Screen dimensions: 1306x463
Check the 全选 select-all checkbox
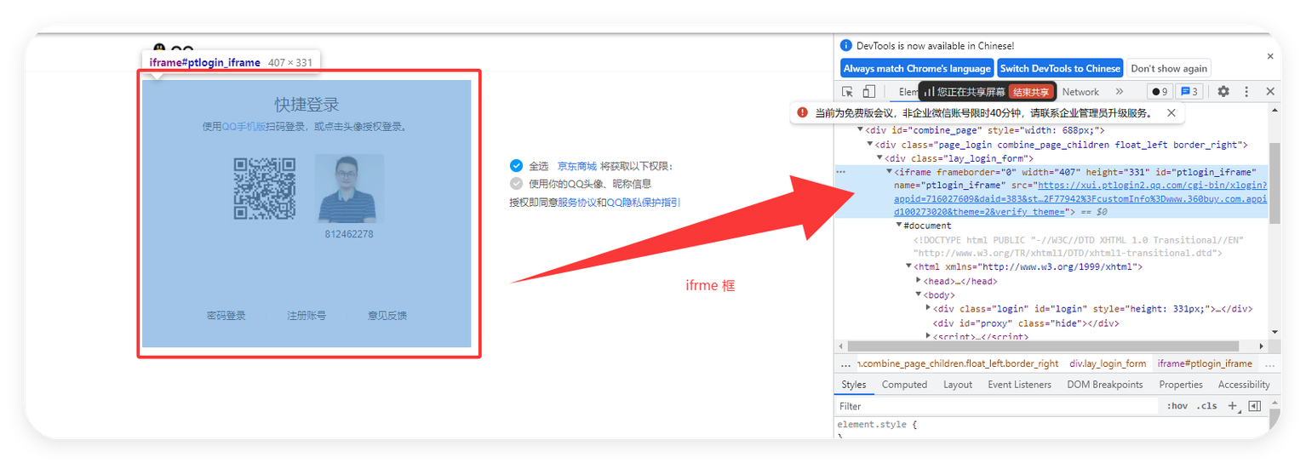(x=516, y=166)
